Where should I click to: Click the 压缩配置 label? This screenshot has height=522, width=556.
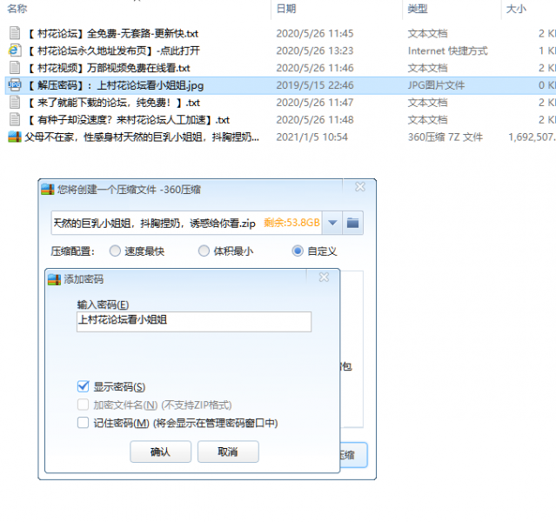[x=73, y=251]
